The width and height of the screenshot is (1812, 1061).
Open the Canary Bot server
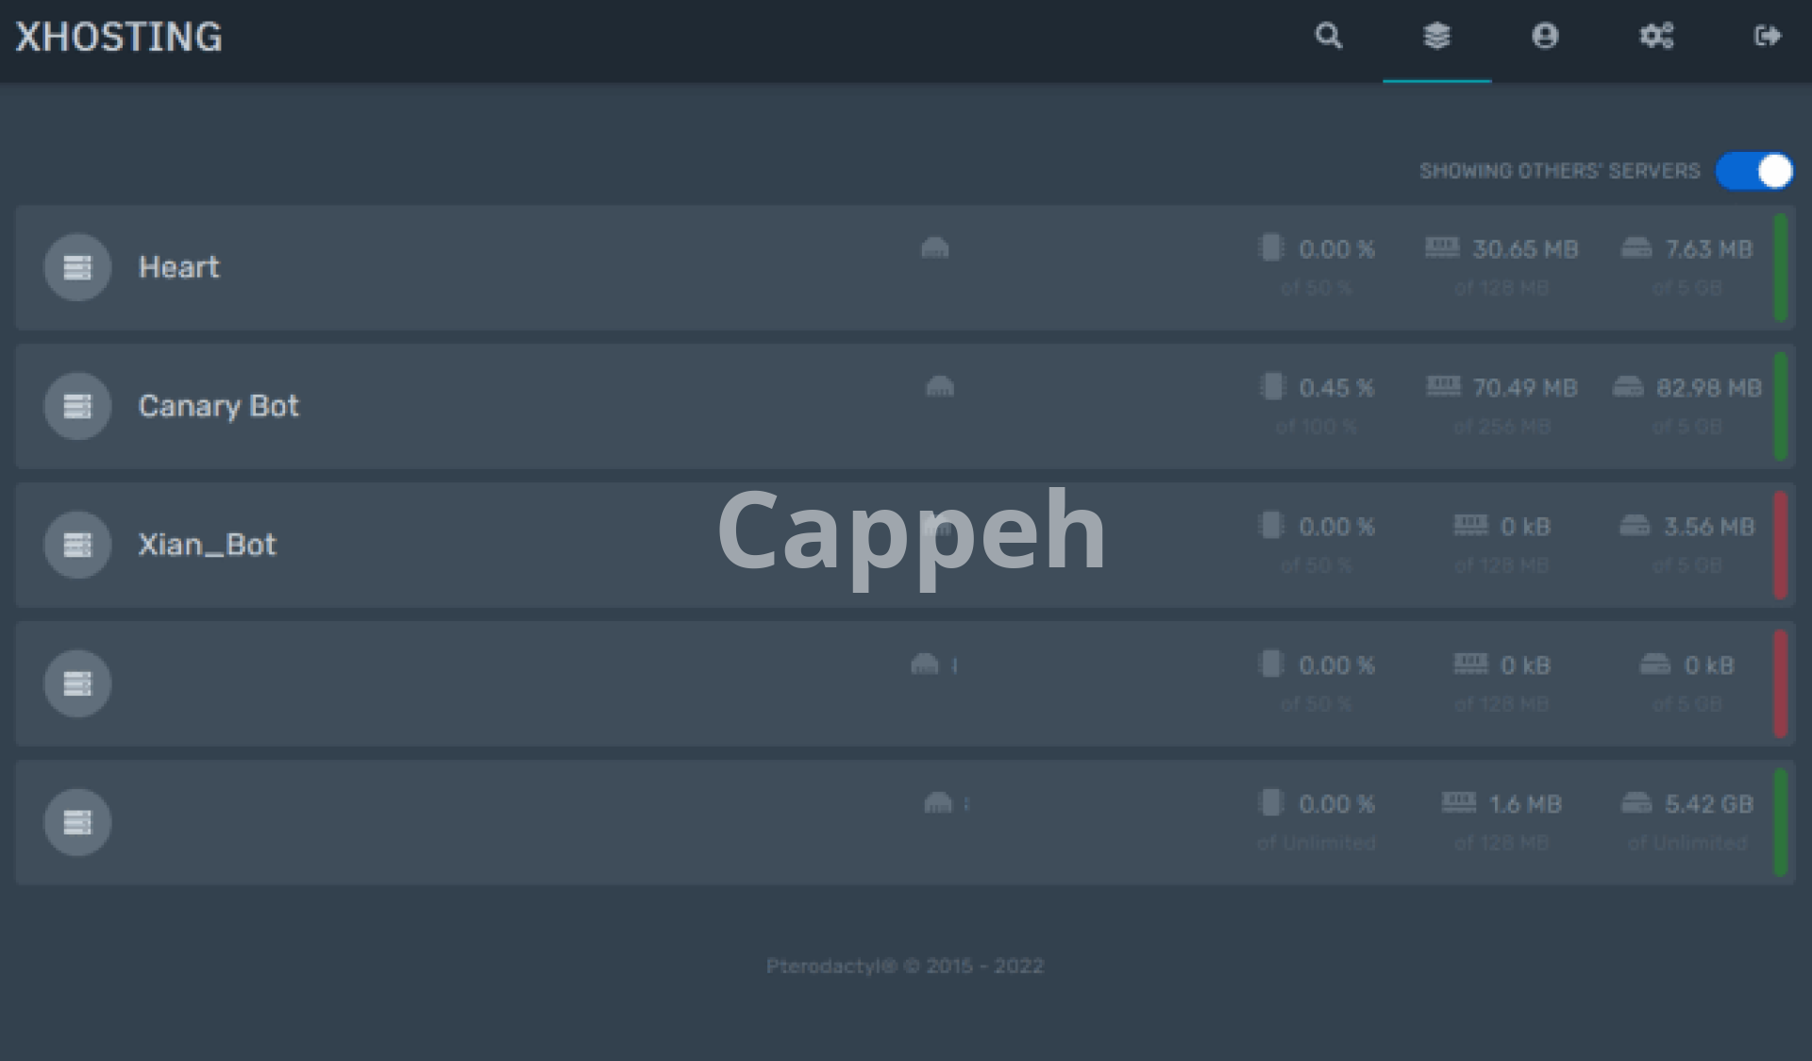click(x=218, y=406)
